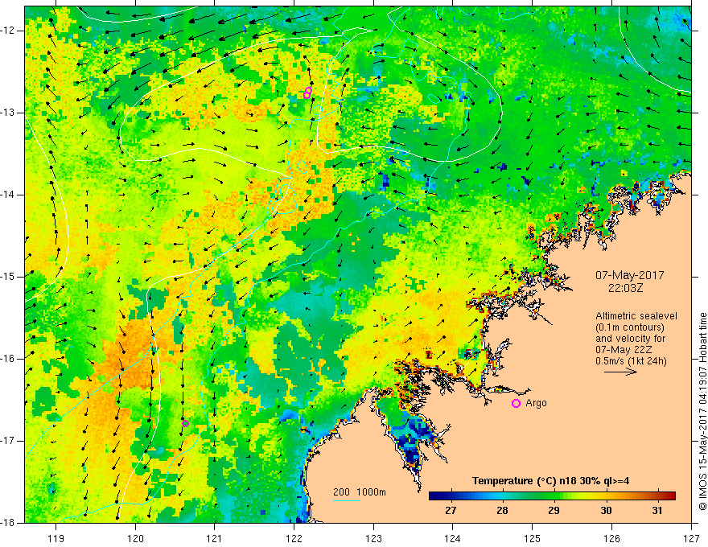Click latitude label -16 on the axis

(x=9, y=359)
